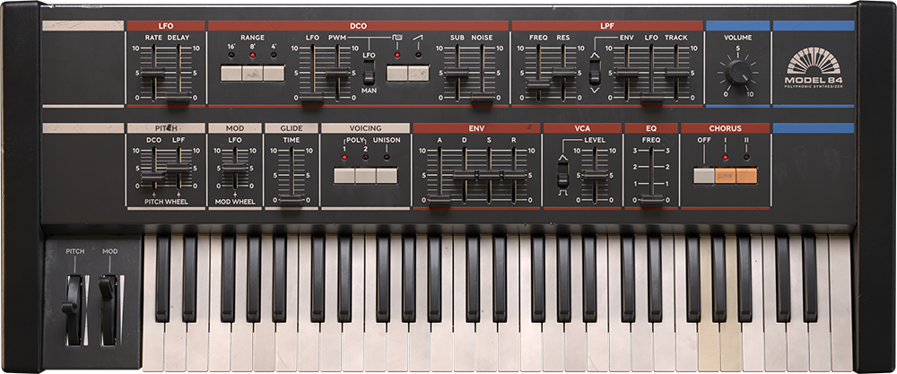The height and width of the screenshot is (374, 897).
Task: Turn Chorus off with the OFF button
Action: click(703, 175)
